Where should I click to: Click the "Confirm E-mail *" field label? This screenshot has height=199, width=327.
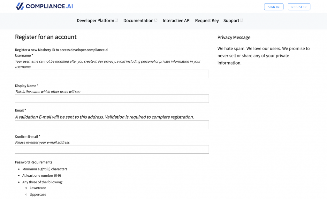tap(27, 136)
